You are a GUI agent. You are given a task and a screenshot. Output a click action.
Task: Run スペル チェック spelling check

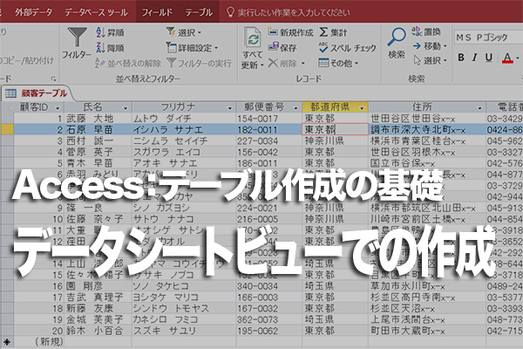click(348, 48)
